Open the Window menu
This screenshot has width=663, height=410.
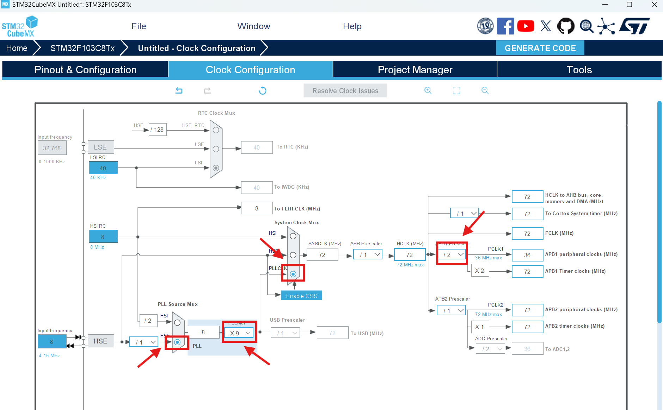[254, 26]
